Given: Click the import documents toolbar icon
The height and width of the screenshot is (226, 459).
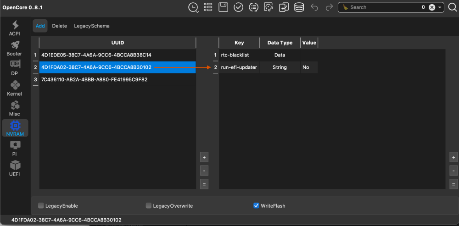Looking at the screenshot, I should click(x=284, y=7).
